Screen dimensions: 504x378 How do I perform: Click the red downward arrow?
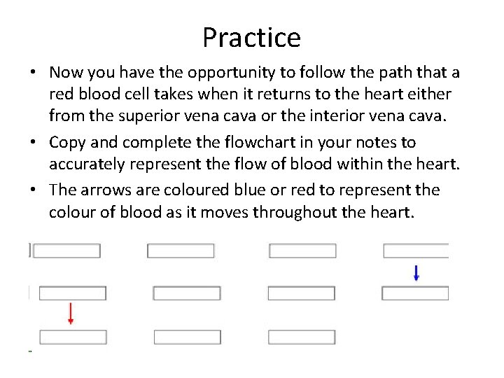click(71, 312)
